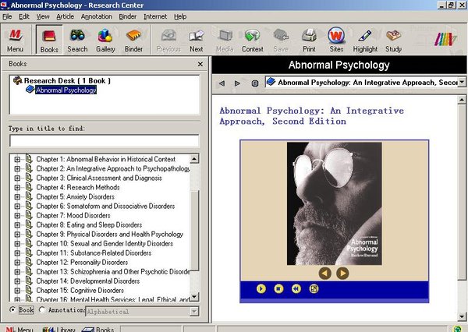Click the title search input field

[104, 141]
